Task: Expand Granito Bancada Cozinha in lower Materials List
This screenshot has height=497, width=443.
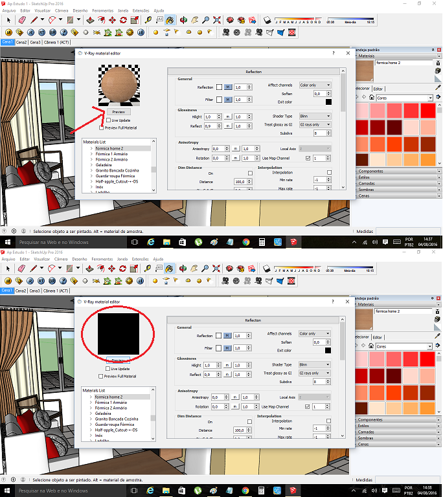Action: coord(91,419)
